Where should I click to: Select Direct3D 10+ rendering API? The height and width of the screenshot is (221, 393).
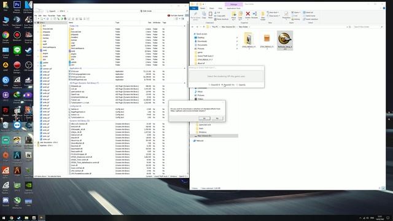[228, 85]
